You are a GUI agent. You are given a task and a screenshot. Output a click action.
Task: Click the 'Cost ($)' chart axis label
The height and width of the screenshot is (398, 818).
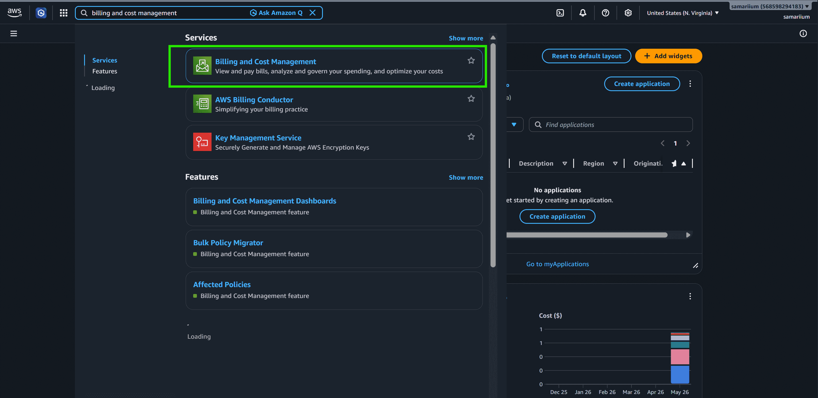coord(550,315)
